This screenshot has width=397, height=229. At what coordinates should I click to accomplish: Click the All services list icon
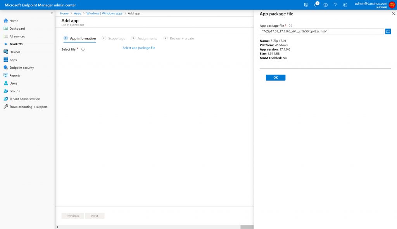pos(6,36)
